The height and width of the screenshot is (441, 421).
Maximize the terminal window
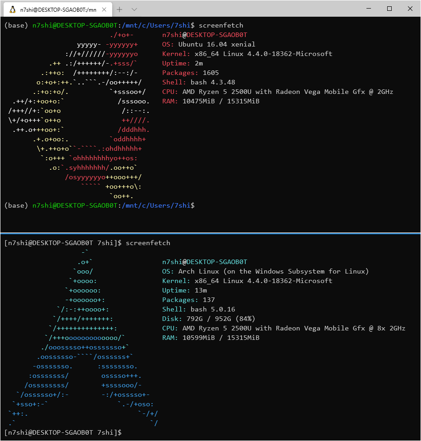[x=389, y=9]
